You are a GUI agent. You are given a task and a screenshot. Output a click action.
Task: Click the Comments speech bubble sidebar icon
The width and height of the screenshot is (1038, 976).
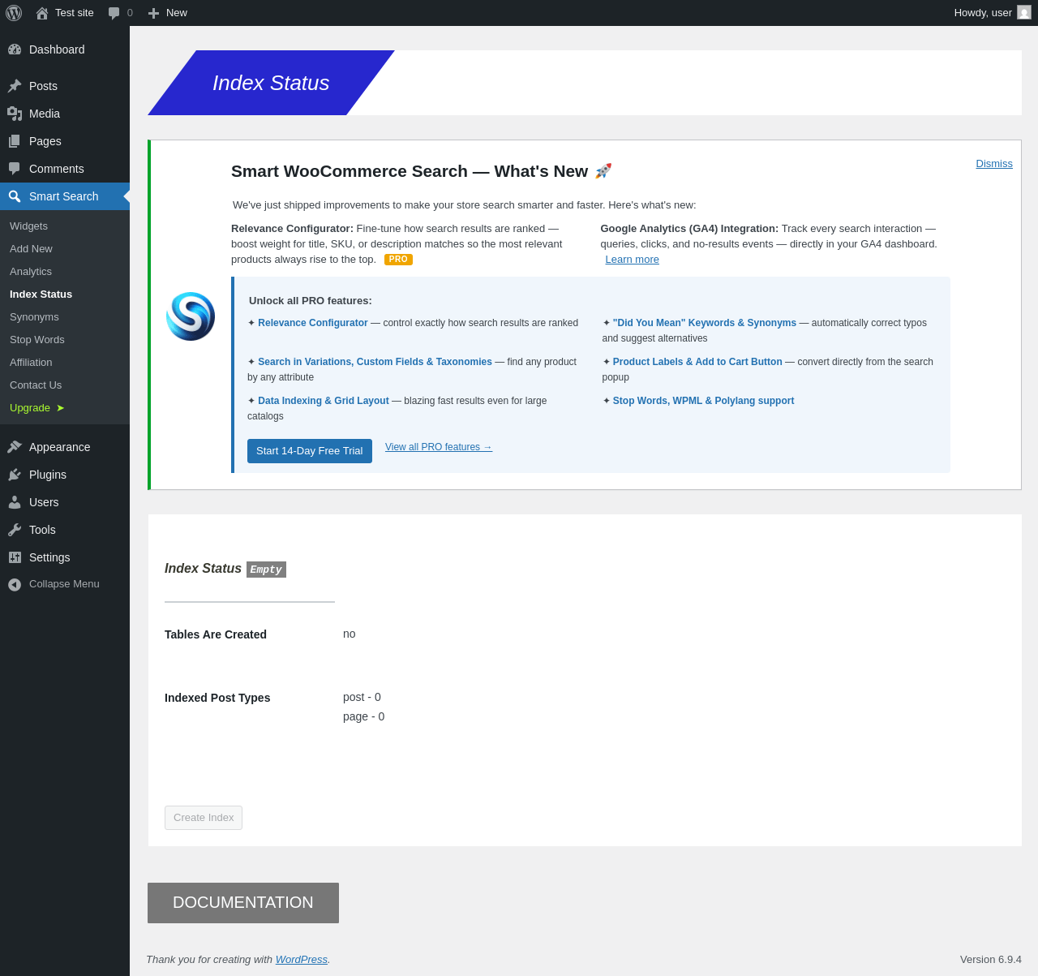(x=15, y=169)
